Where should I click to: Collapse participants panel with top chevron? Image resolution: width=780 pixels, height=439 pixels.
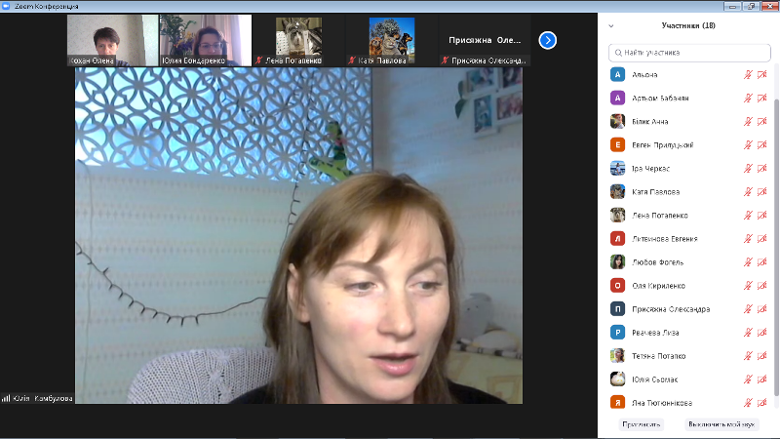coord(611,26)
